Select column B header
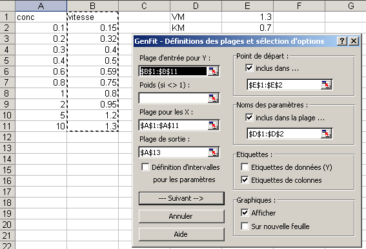Screen dimensions: 366x249 click(93, 6)
